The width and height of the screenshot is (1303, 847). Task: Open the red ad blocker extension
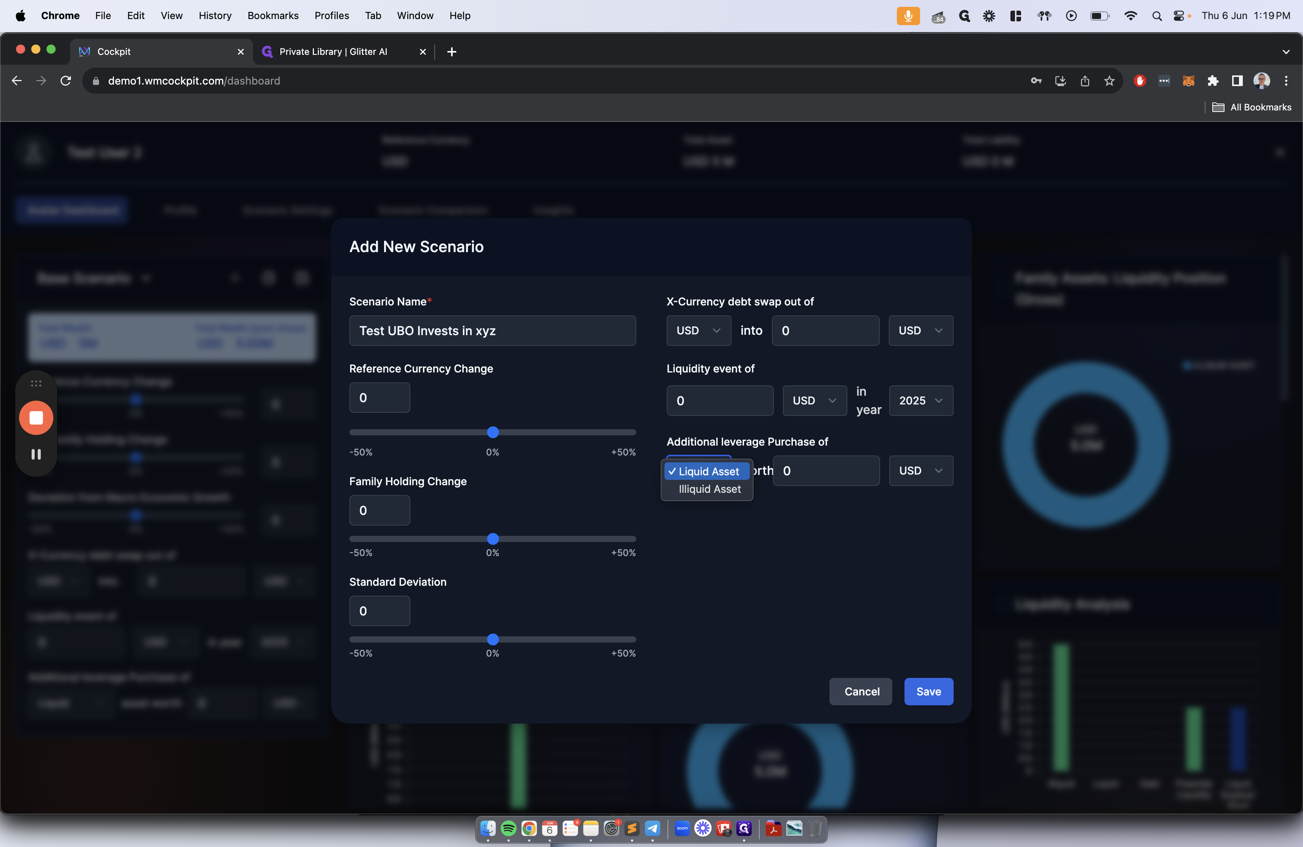tap(1140, 81)
